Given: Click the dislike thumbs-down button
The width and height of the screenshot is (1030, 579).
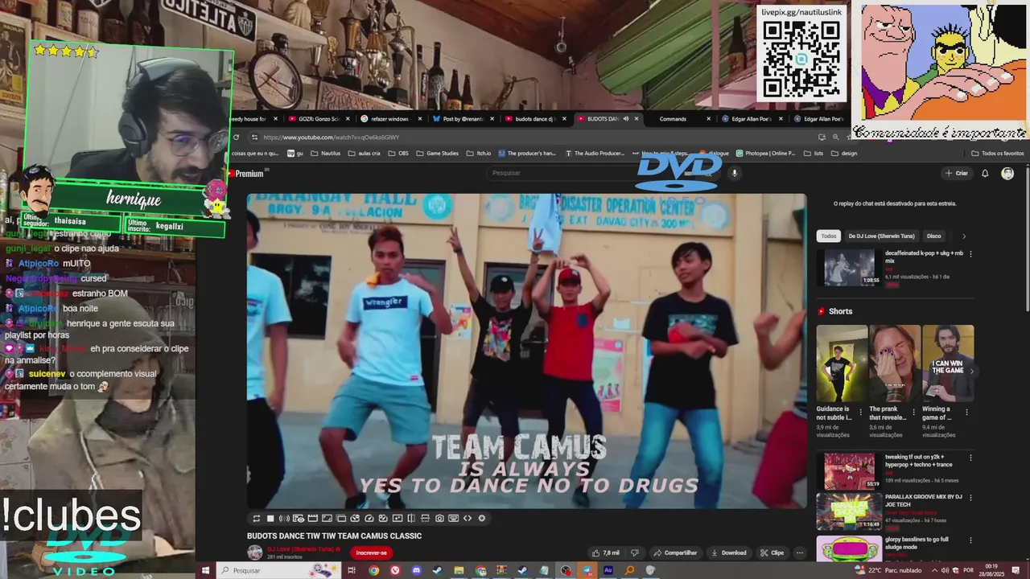Looking at the screenshot, I should click(634, 553).
